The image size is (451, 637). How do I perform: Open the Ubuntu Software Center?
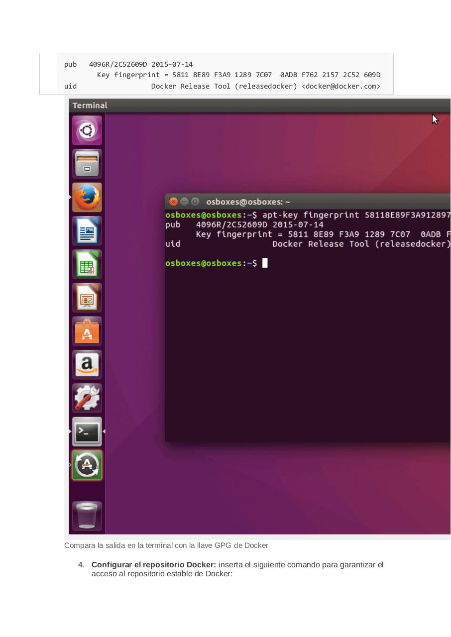tap(87, 330)
